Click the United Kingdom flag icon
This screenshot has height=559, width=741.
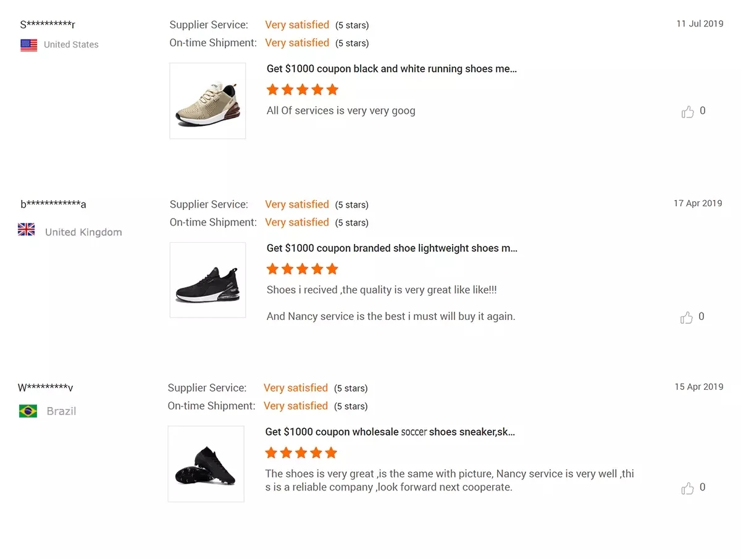coord(27,230)
